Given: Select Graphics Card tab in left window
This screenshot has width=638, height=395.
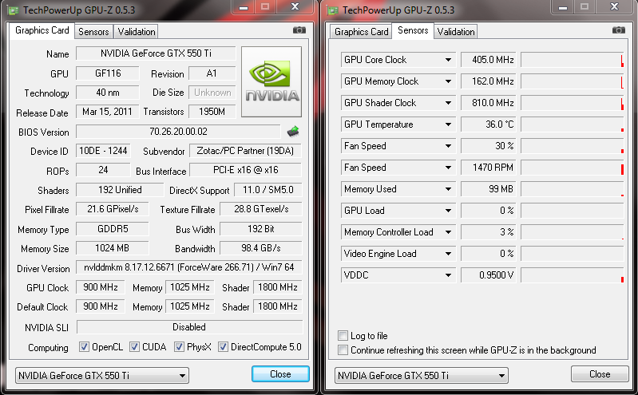Looking at the screenshot, I should pyautogui.click(x=42, y=30).
